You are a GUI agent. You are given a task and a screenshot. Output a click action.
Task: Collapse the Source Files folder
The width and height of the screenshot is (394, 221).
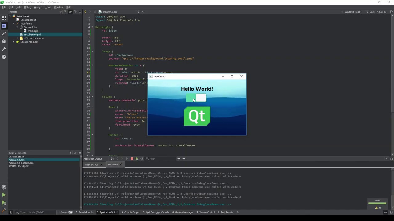pos(17,27)
